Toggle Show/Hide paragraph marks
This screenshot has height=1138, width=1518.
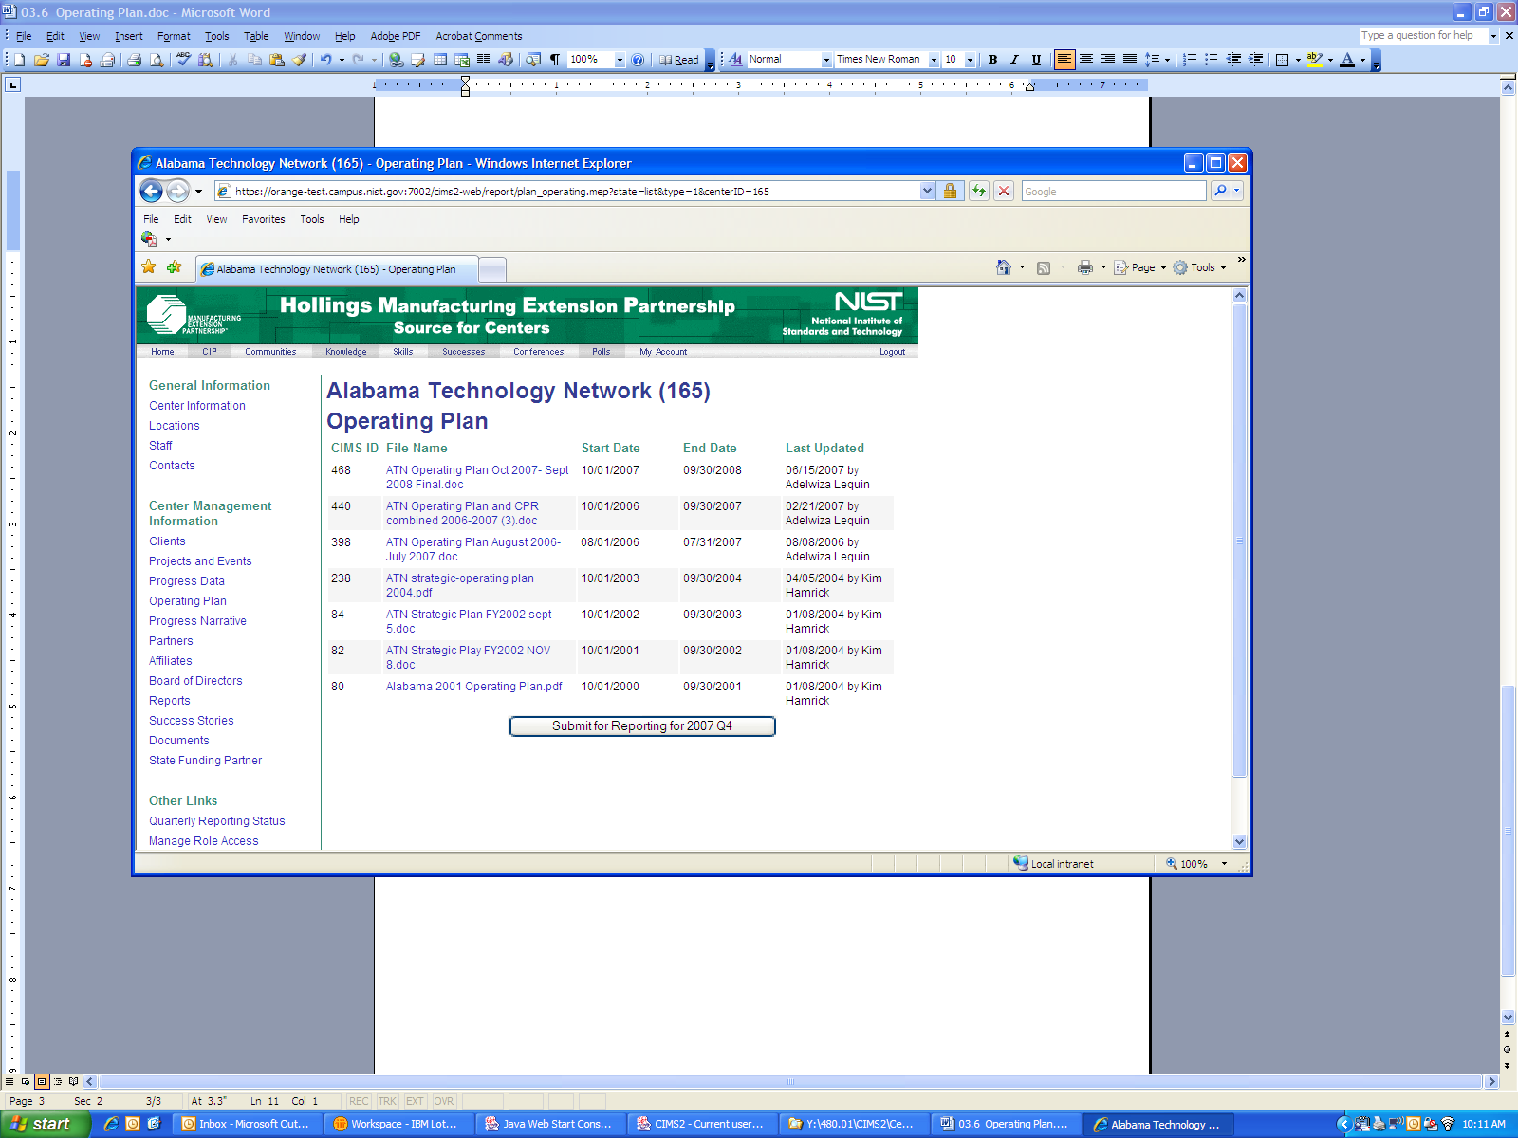(555, 60)
